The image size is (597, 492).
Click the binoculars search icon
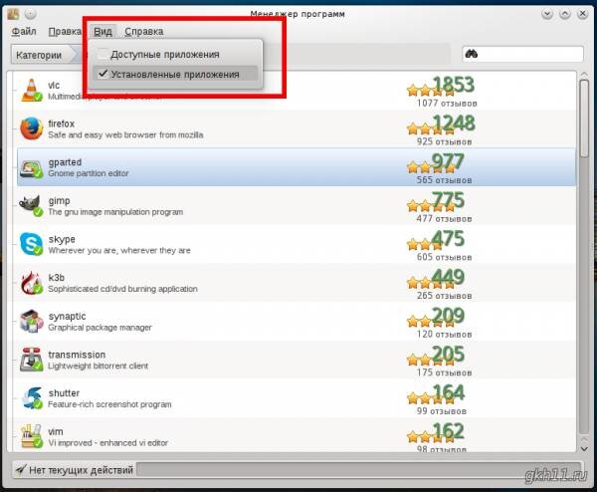tap(472, 54)
